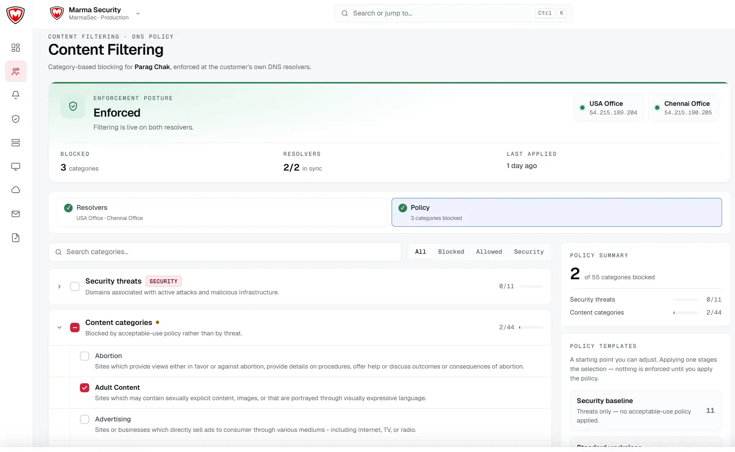The height and width of the screenshot is (452, 735).
Task: Click the magnifier icon in top search bar
Action: [x=344, y=13]
